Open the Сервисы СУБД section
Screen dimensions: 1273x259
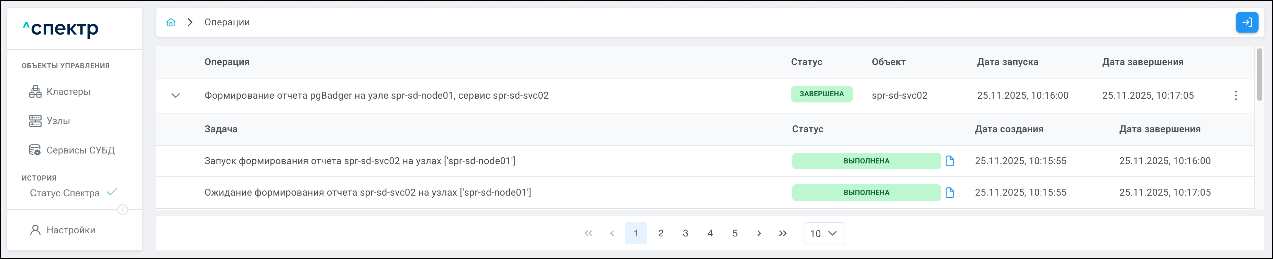80,150
